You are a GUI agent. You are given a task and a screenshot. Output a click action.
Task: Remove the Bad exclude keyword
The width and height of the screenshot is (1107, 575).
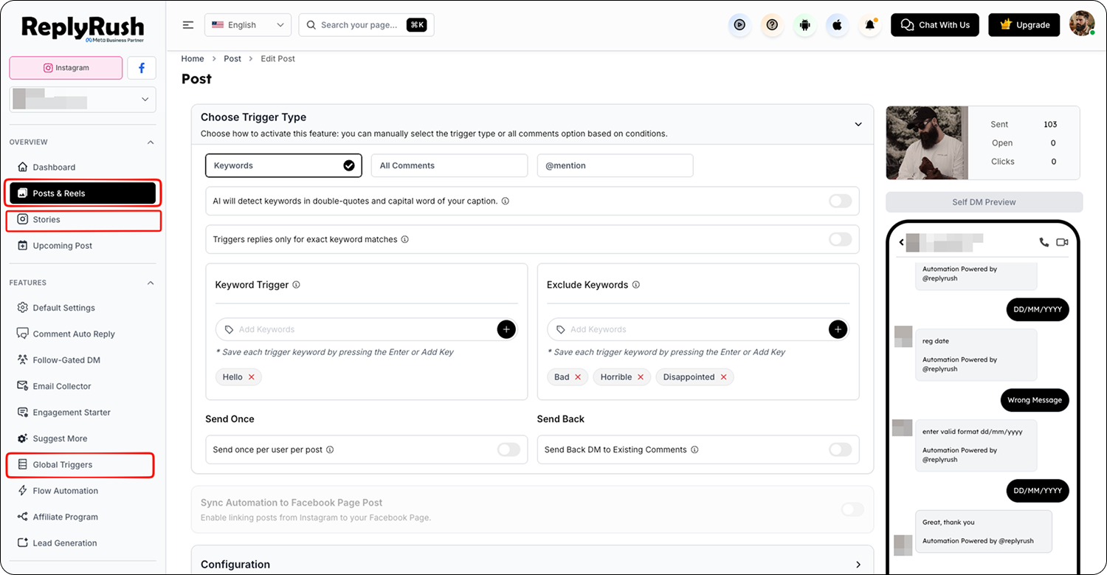tap(578, 377)
